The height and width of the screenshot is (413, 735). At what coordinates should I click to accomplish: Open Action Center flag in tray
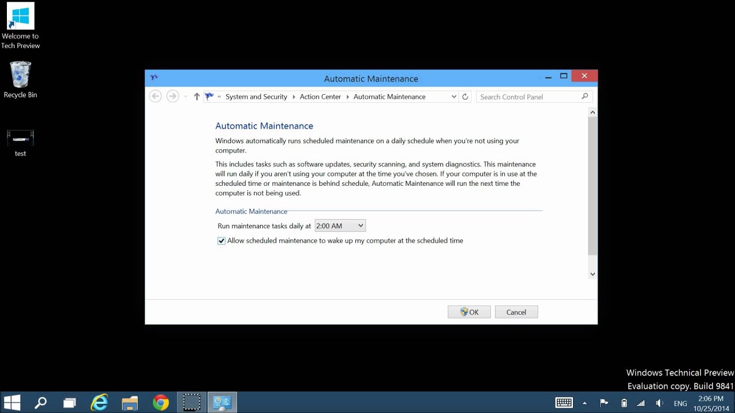point(604,403)
